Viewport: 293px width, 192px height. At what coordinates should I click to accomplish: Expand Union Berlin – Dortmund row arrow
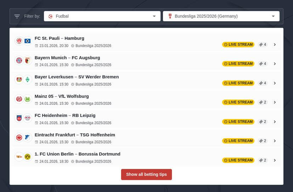pyautogui.click(x=275, y=160)
